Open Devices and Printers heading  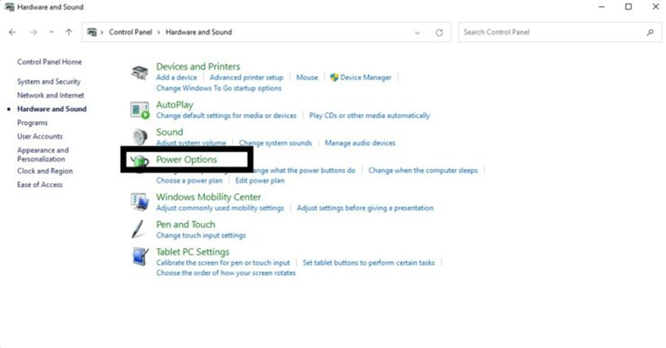point(198,67)
